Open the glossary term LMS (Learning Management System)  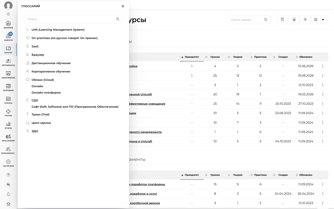[x=58, y=30]
